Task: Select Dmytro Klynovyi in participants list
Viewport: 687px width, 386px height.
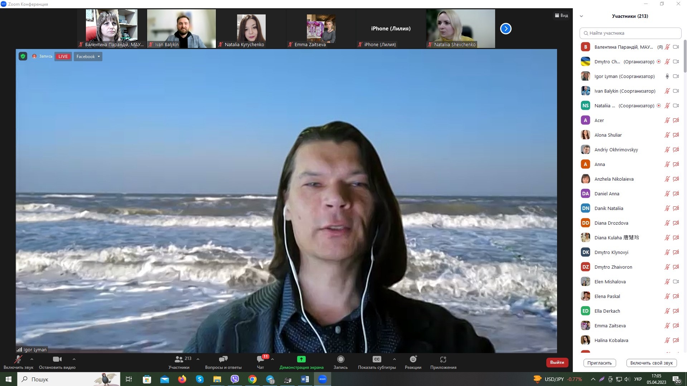Action: click(630, 252)
